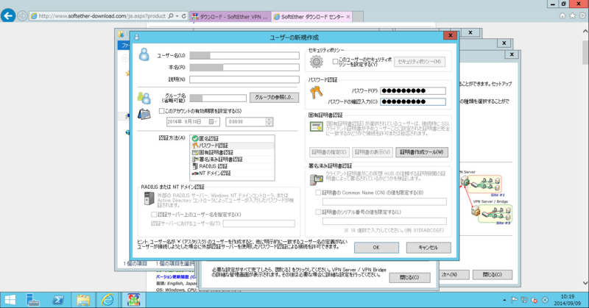Toggle certificate serial number limit checkbox
This screenshot has height=308, width=589.
point(318,212)
